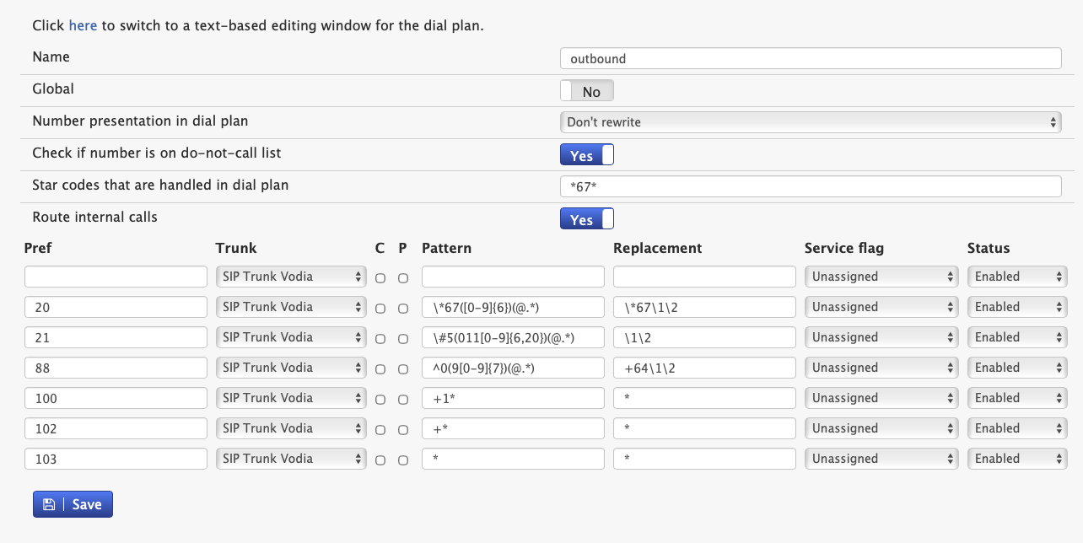The image size is (1083, 543).
Task: Check the P checkbox in Pref 21 row
Action: 403,339
